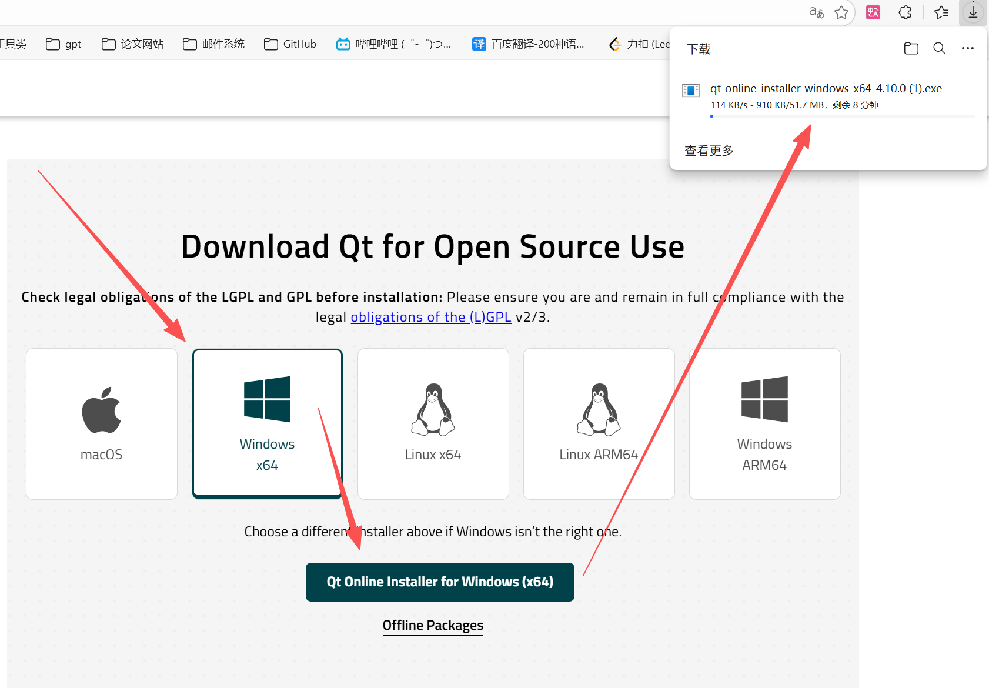
Task: Select the Linux ARM64 installer card
Action: pos(599,424)
